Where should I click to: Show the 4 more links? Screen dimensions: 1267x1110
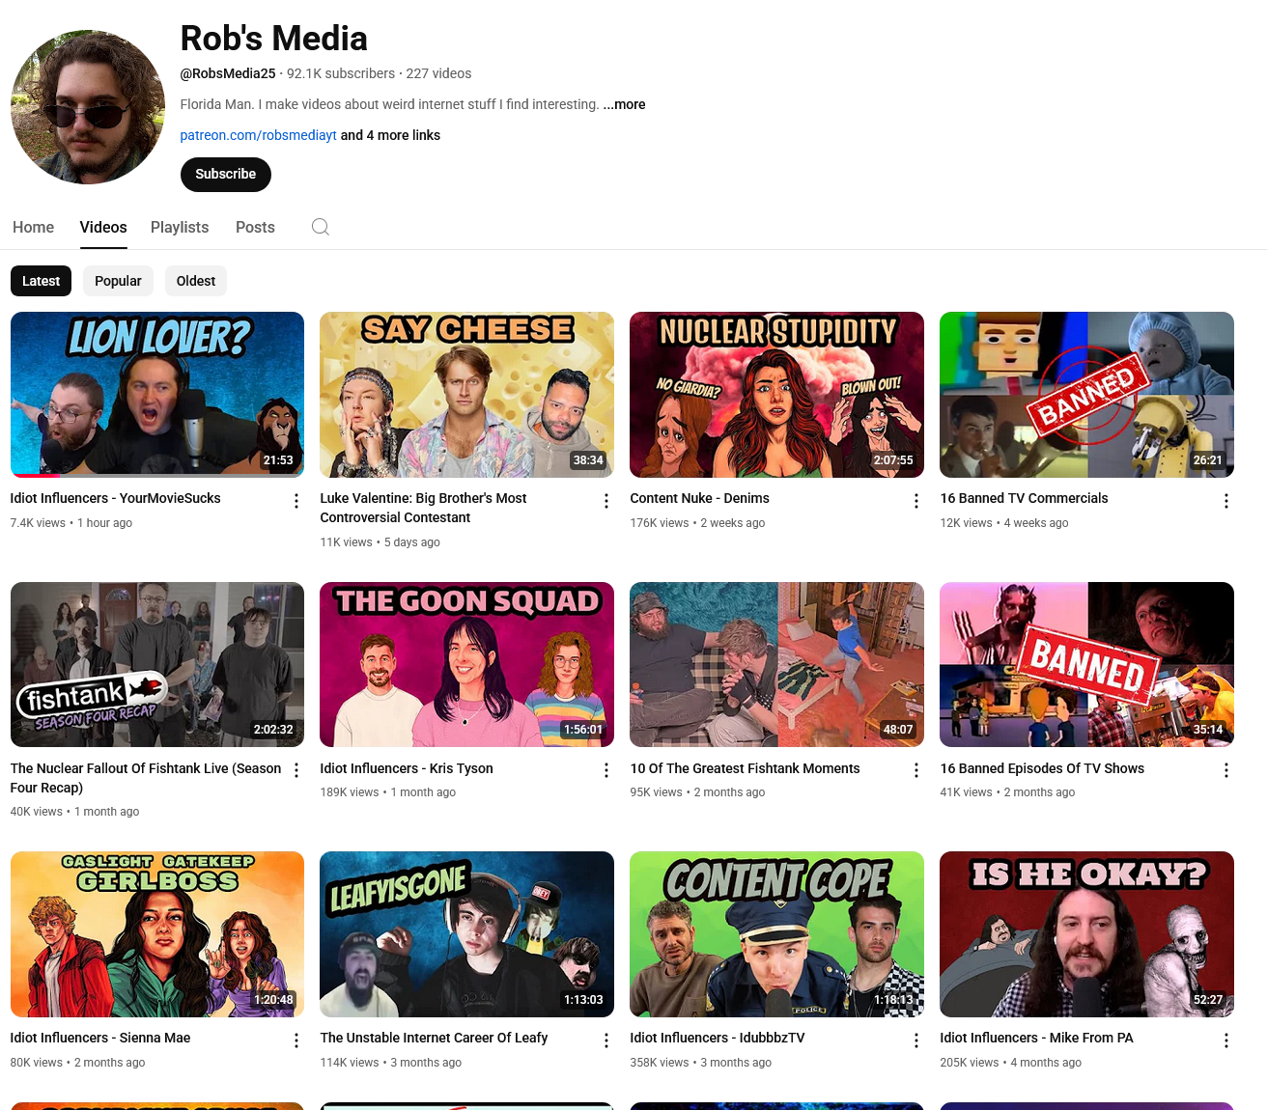(x=390, y=135)
